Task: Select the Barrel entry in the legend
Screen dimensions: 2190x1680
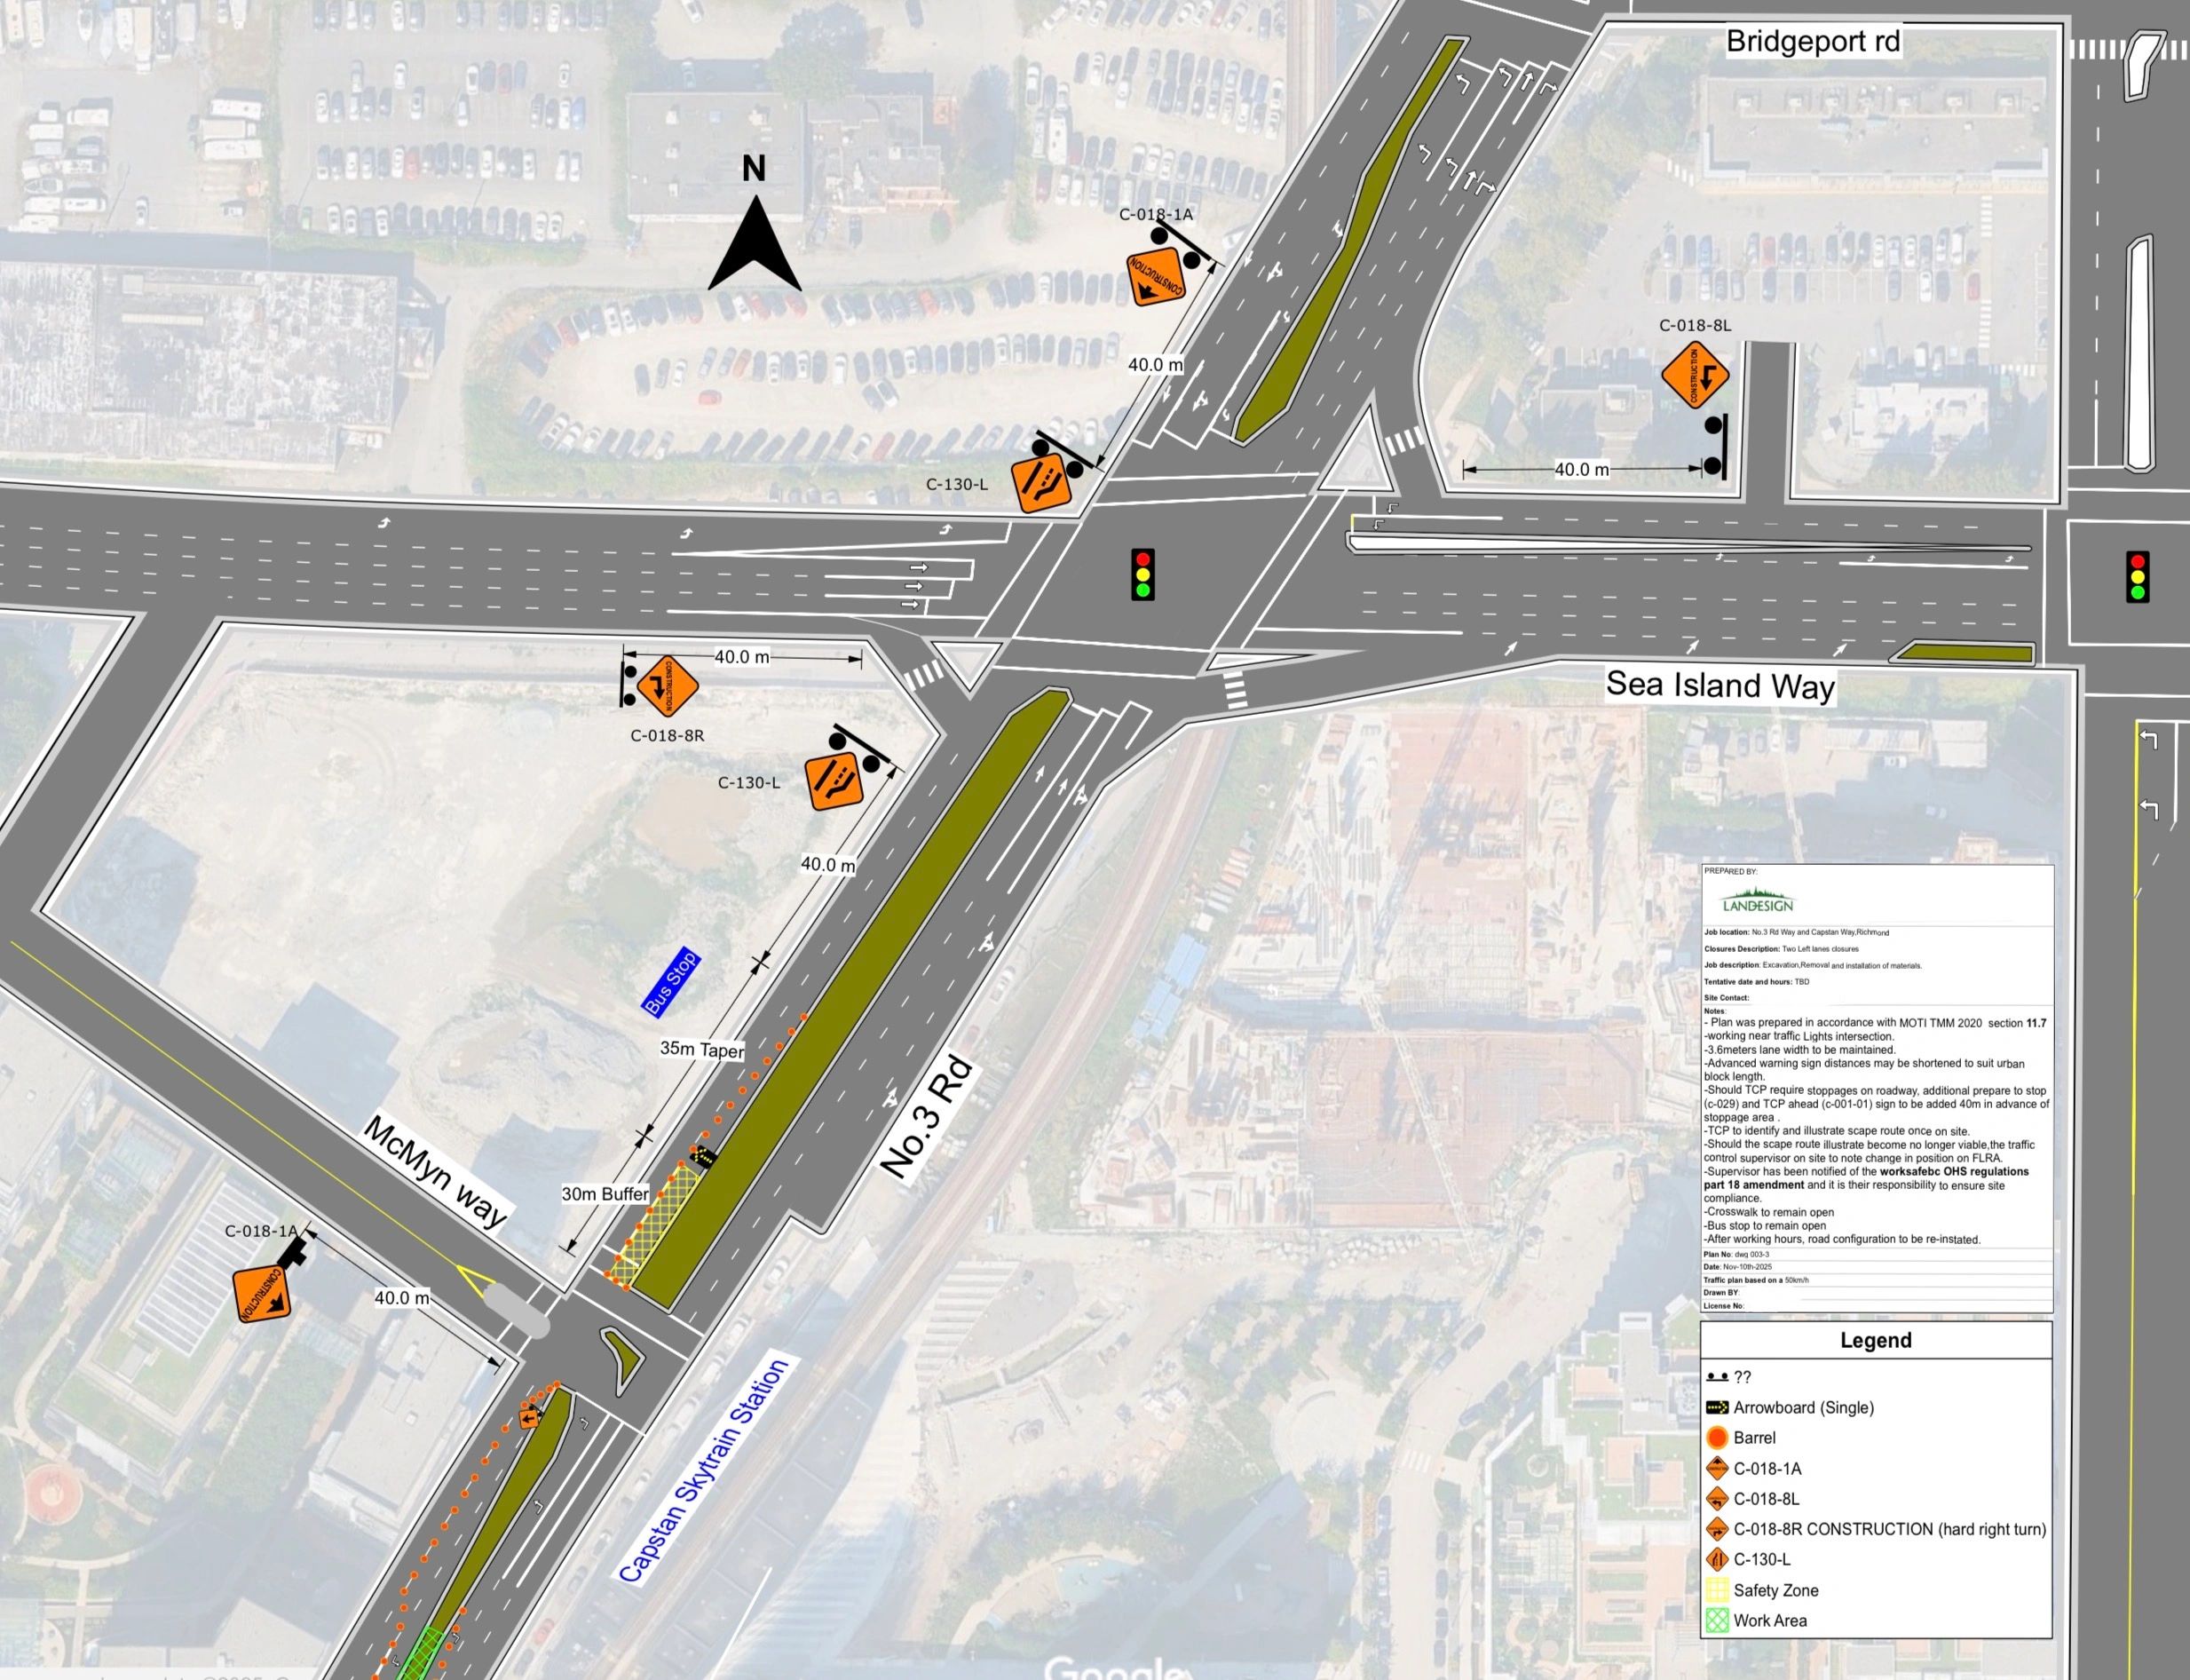Action: pyautogui.click(x=1754, y=1438)
